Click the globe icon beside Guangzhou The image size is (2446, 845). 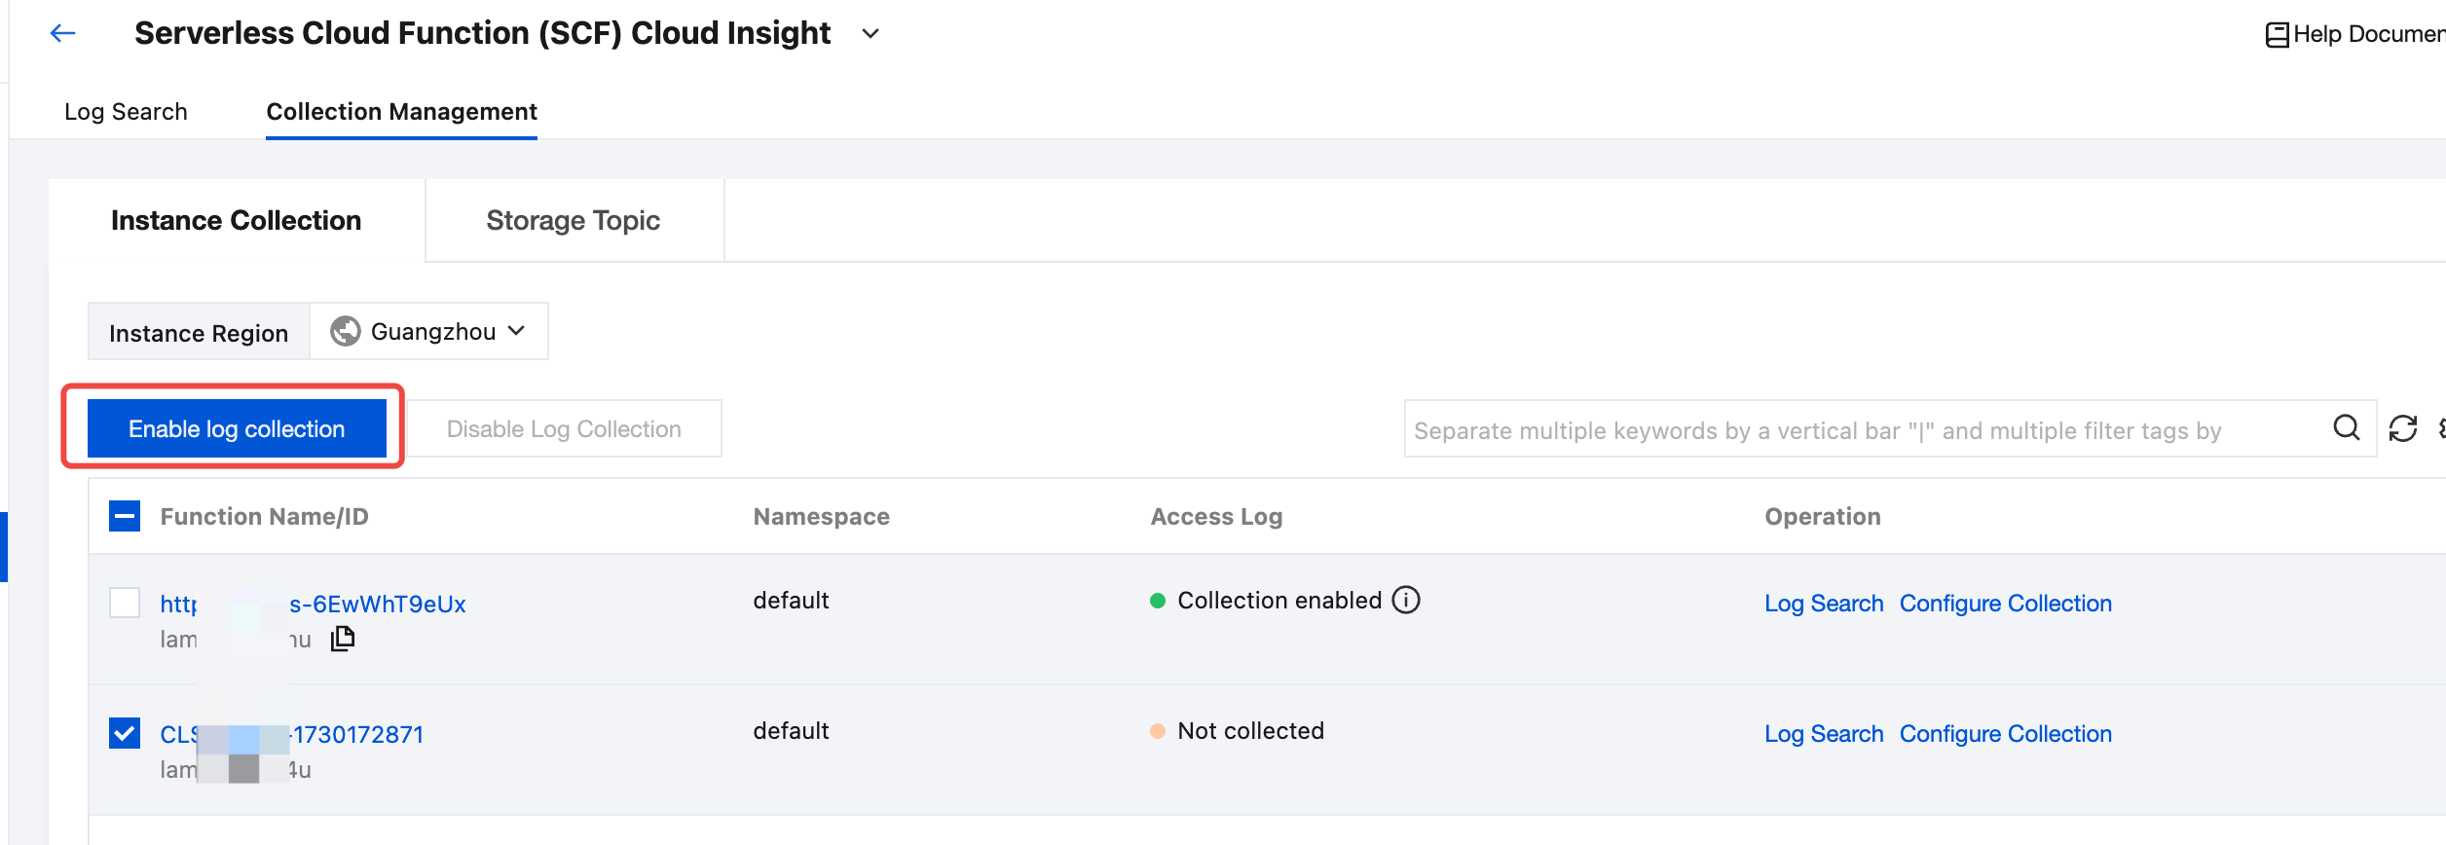click(346, 331)
